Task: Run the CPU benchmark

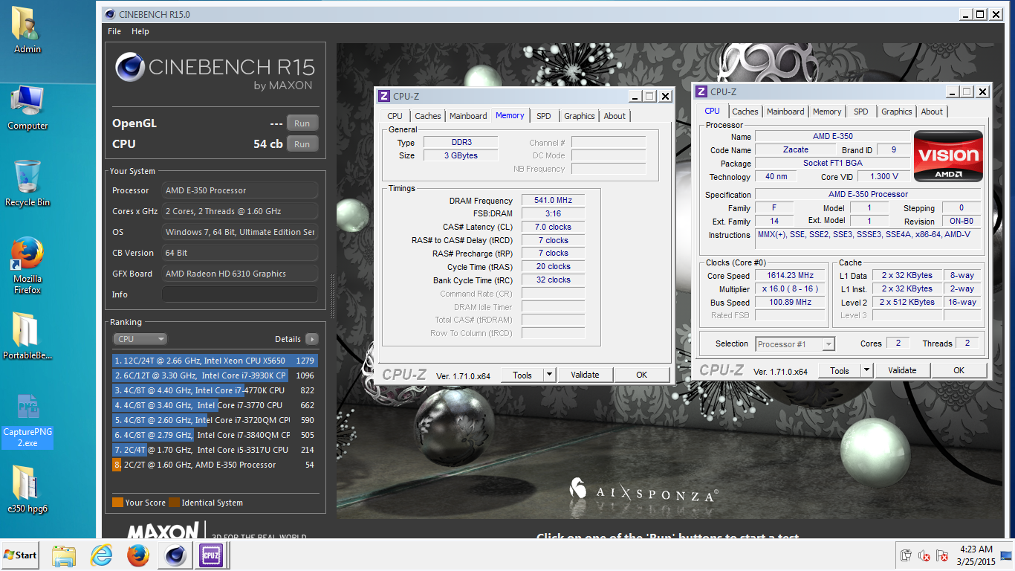Action: pos(302,144)
